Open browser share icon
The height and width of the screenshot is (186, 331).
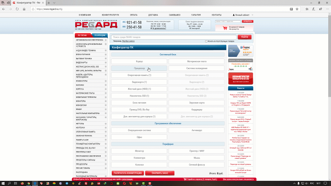click(320, 9)
